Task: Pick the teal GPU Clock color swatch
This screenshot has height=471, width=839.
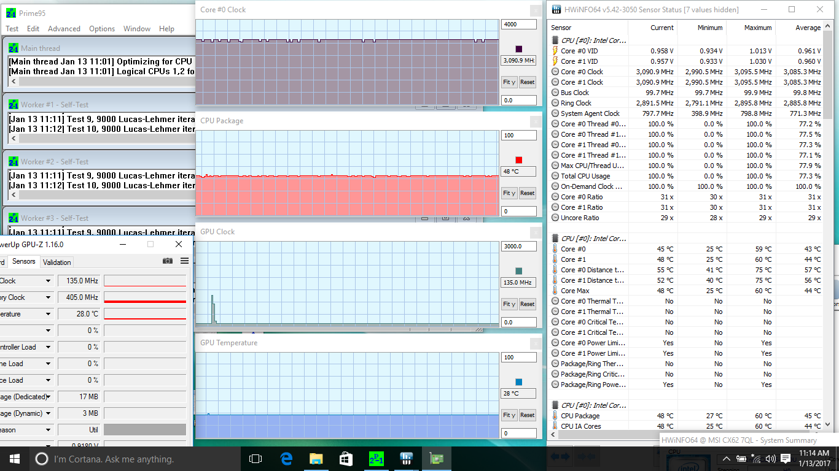Action: tap(518, 270)
